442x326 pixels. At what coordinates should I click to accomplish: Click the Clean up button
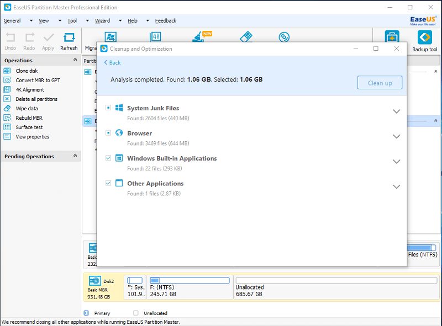[380, 83]
